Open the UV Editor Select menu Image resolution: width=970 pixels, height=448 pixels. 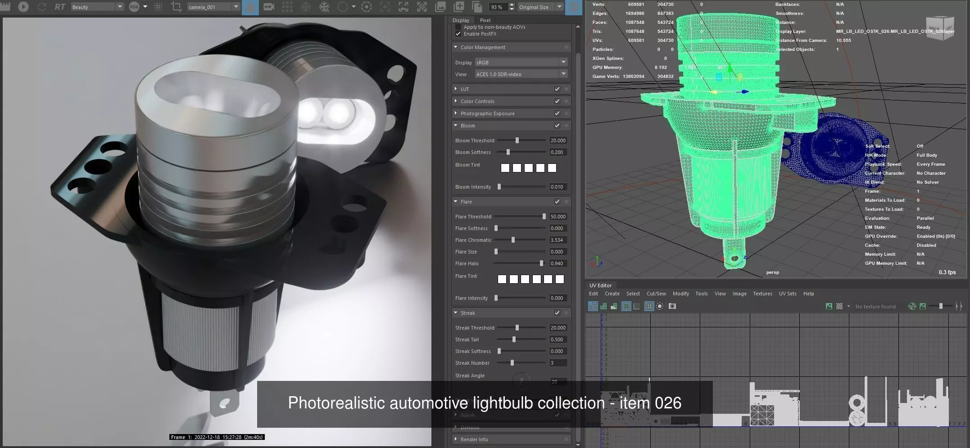[x=633, y=294]
